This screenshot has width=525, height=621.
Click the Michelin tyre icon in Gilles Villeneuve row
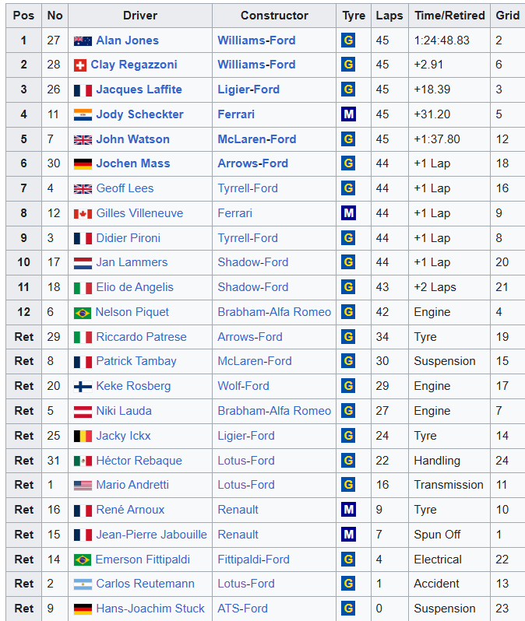pyautogui.click(x=348, y=213)
